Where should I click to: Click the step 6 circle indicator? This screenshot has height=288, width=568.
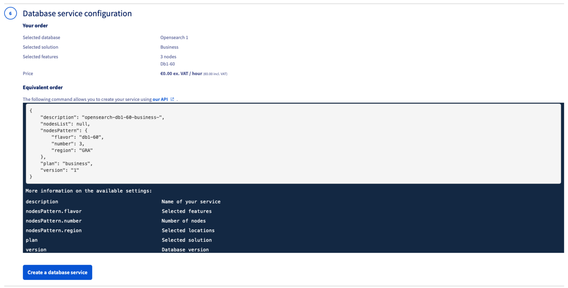click(x=11, y=13)
